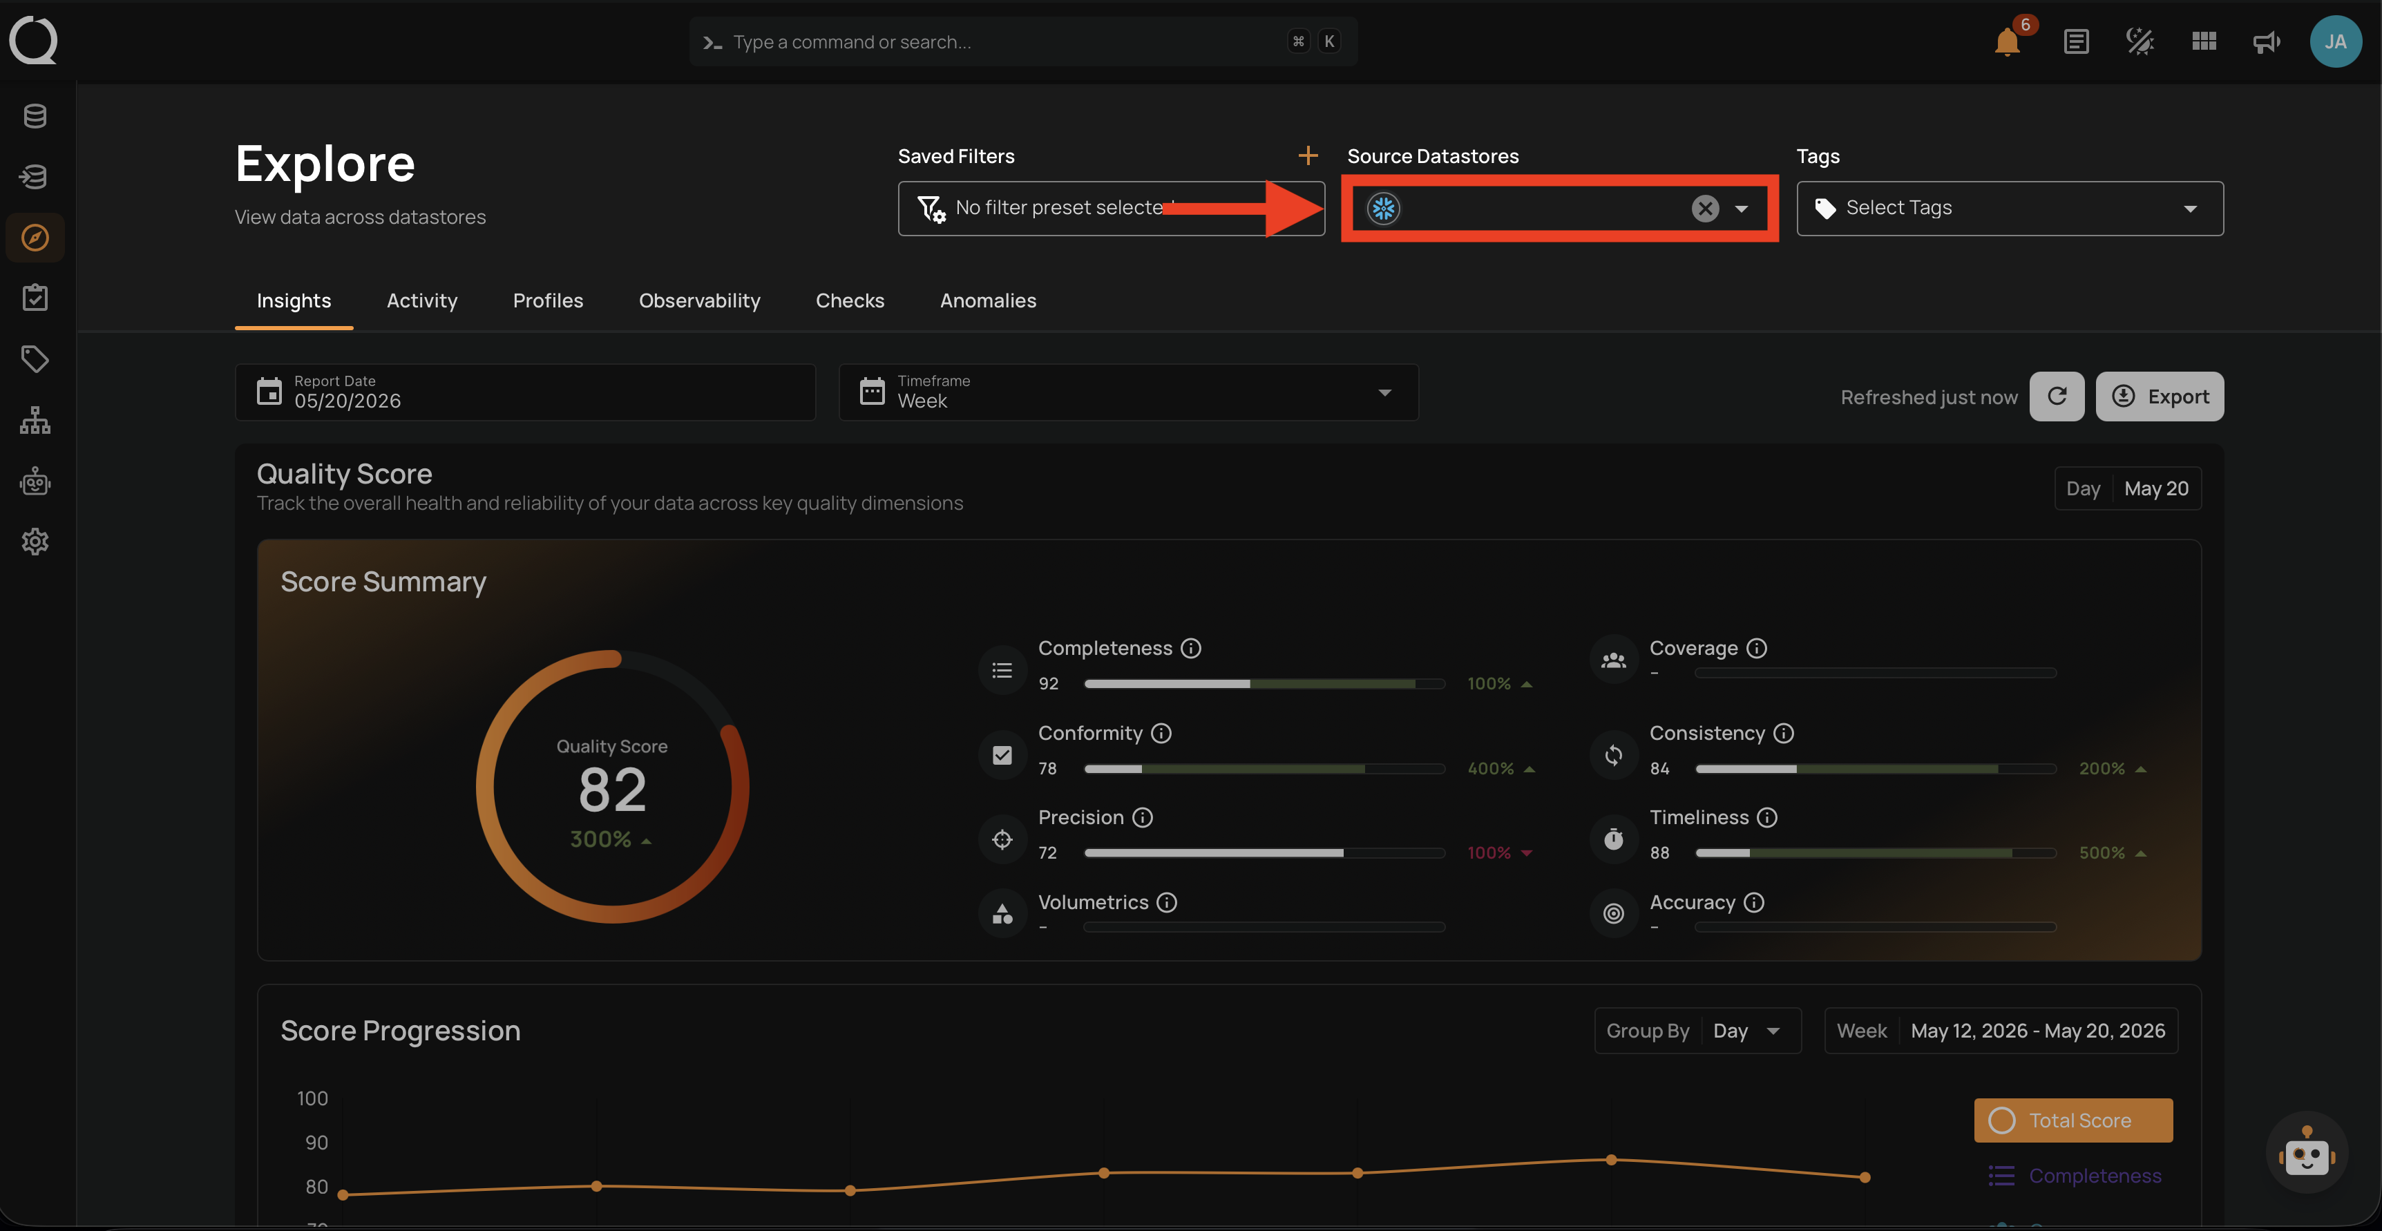
Task: Open the Settings gear in sidebar
Action: [35, 541]
